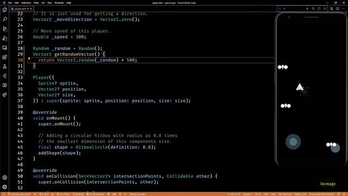The width and height of the screenshot is (348, 196).
Task: Click 'addShape(shape);' on line 46
Action: [59, 153]
